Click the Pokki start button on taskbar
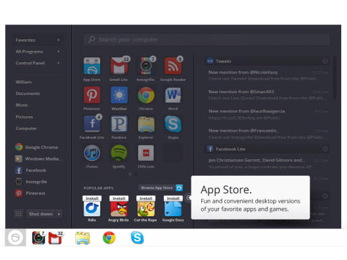The image size is (347, 260). click(x=15, y=238)
